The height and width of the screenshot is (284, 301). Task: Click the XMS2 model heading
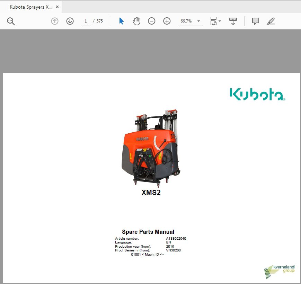151,193
